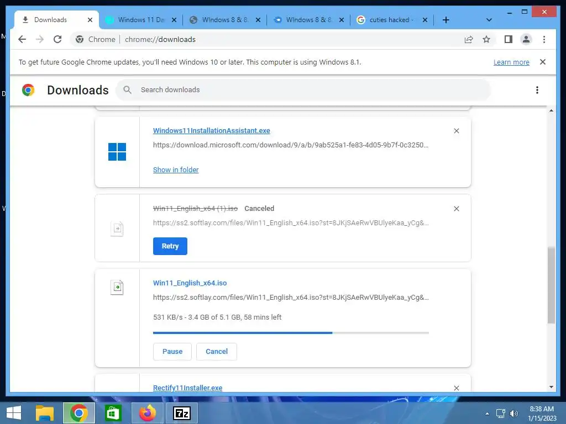Viewport: 566px width, 424px height.
Task: Show hidden system tray icons
Action: point(488,414)
